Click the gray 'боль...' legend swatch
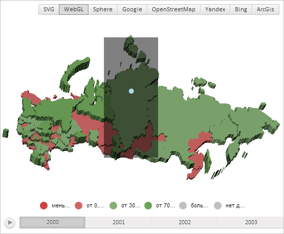Screen dimensions: 284x234 183,205
